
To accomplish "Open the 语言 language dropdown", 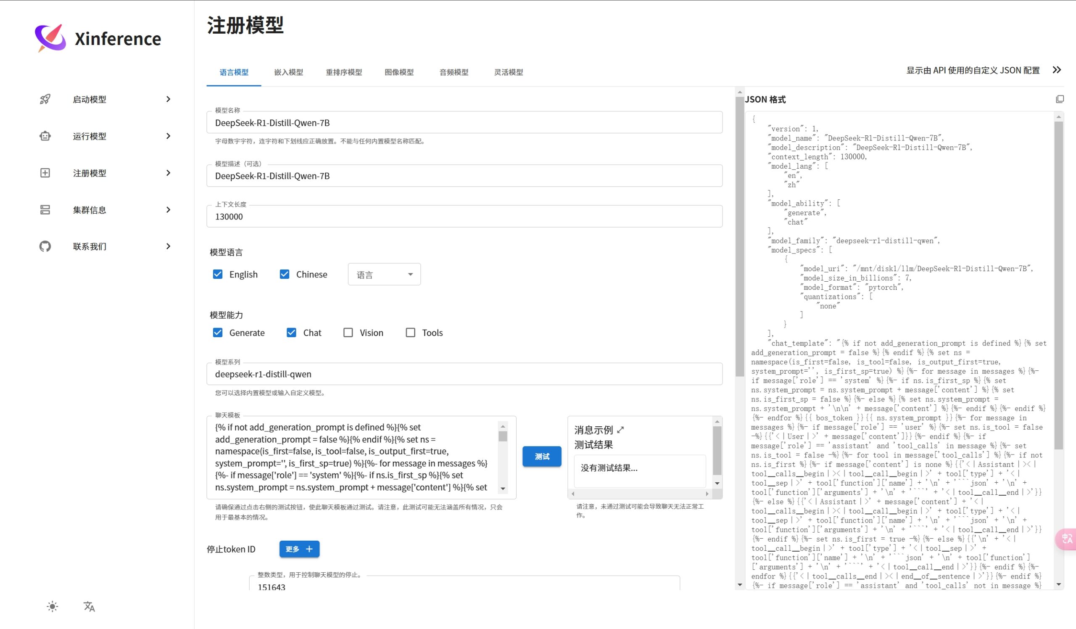I will click(384, 274).
